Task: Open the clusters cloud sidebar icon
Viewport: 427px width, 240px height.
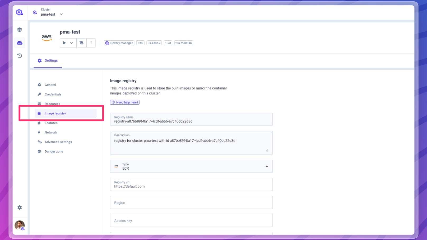Action: (x=20, y=43)
